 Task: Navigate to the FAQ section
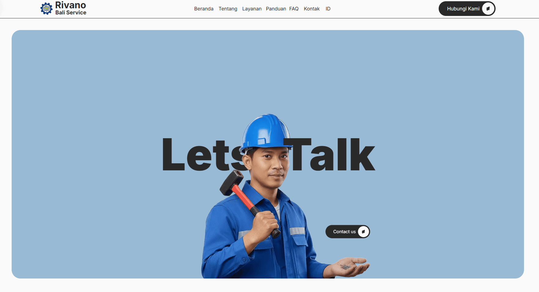point(294,9)
